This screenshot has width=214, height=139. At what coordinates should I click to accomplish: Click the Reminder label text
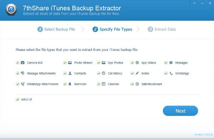pos(81,84)
